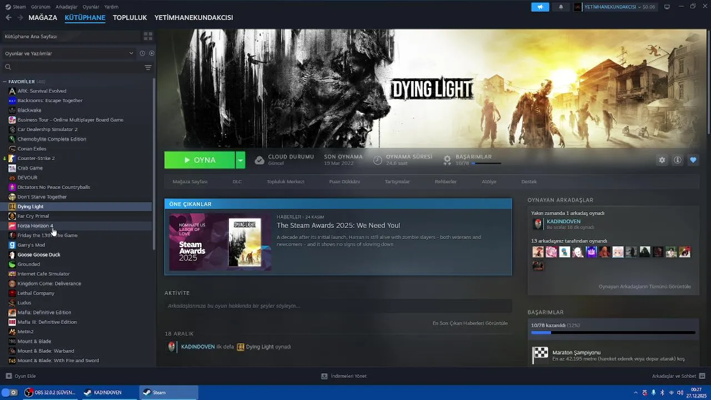Open the Tartışmalar link
Viewport: 711px width, 400px height.
397,182
